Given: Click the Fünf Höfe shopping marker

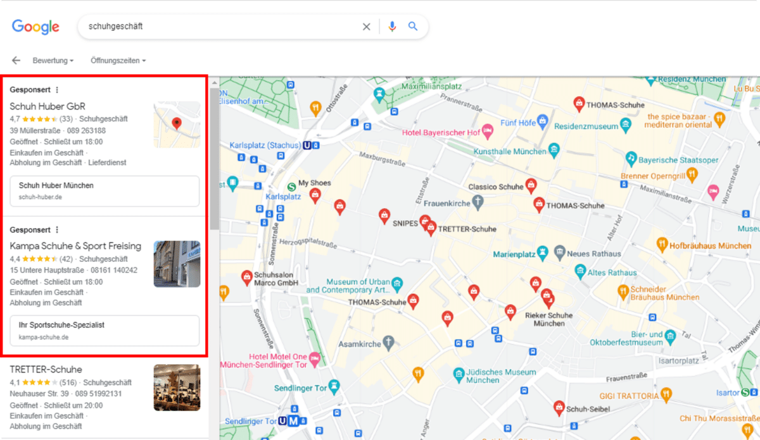Looking at the screenshot, I should coord(542,122).
